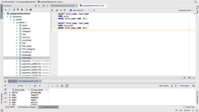Click the Synchronize refresh icon in the Database toolbar
The image size is (199, 112).
[x=14, y=10]
